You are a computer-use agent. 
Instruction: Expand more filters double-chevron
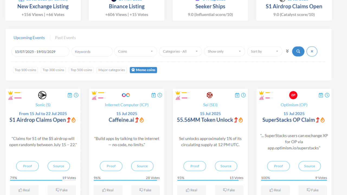point(287,51)
